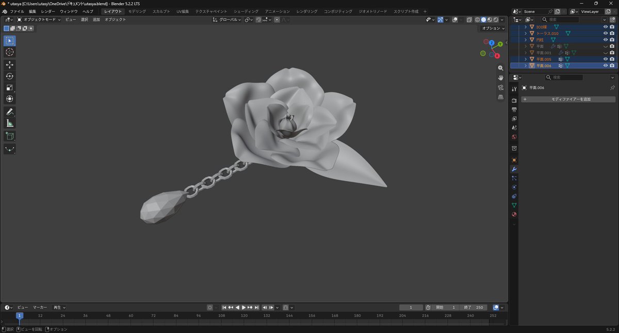Open the レンダー menu
619x333 pixels.
[48, 11]
